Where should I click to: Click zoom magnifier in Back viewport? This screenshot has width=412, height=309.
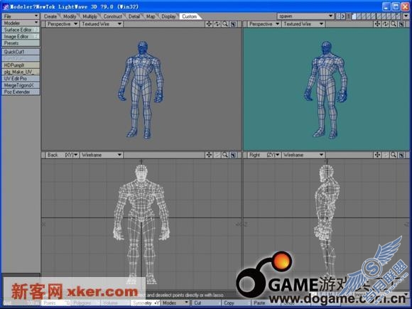tap(225, 155)
